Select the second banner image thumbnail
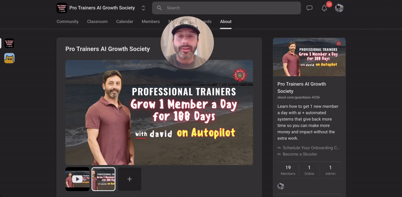Viewport: 402px width, 197px height. click(104, 179)
